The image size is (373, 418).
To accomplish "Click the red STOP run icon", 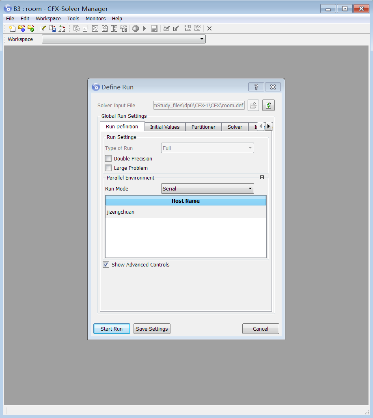I will 136,28.
